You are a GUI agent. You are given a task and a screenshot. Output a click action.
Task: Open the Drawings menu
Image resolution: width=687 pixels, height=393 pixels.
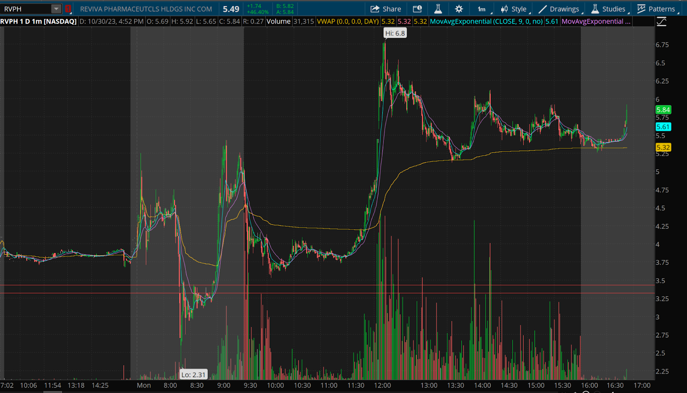coord(559,9)
